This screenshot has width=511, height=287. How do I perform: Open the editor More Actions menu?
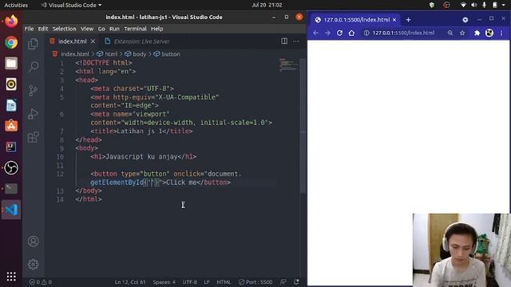(296, 41)
